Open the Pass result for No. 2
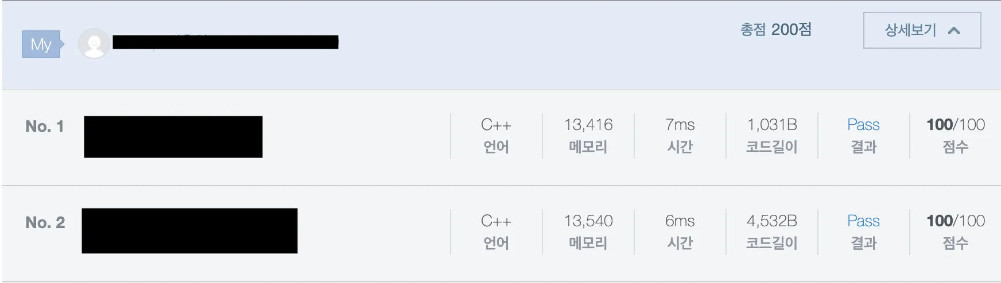1001x283 pixels. (863, 221)
